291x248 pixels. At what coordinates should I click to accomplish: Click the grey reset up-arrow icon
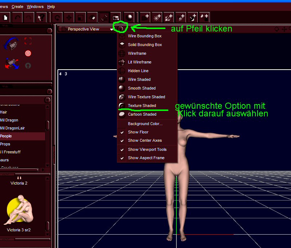(x=28, y=66)
